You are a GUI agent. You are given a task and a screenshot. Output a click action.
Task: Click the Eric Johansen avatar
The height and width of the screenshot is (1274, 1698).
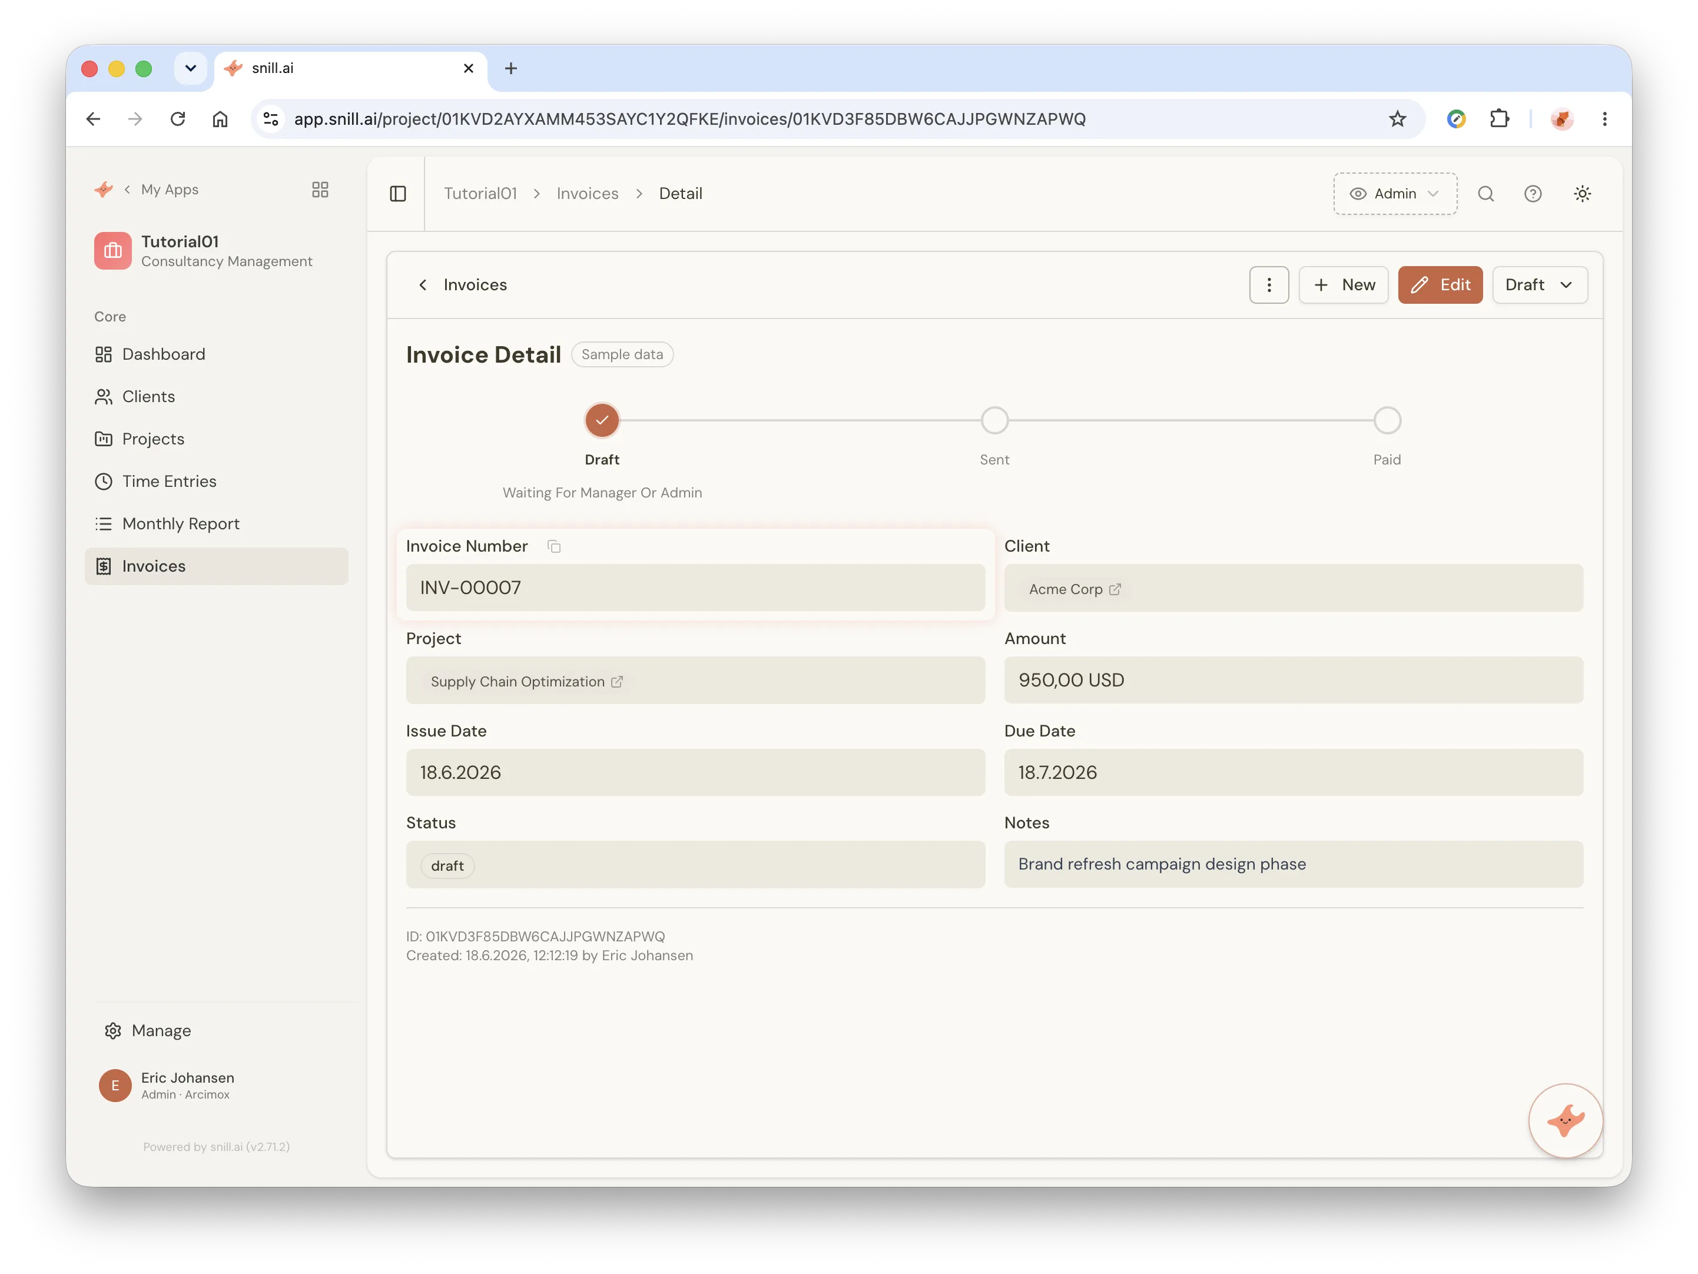(115, 1085)
